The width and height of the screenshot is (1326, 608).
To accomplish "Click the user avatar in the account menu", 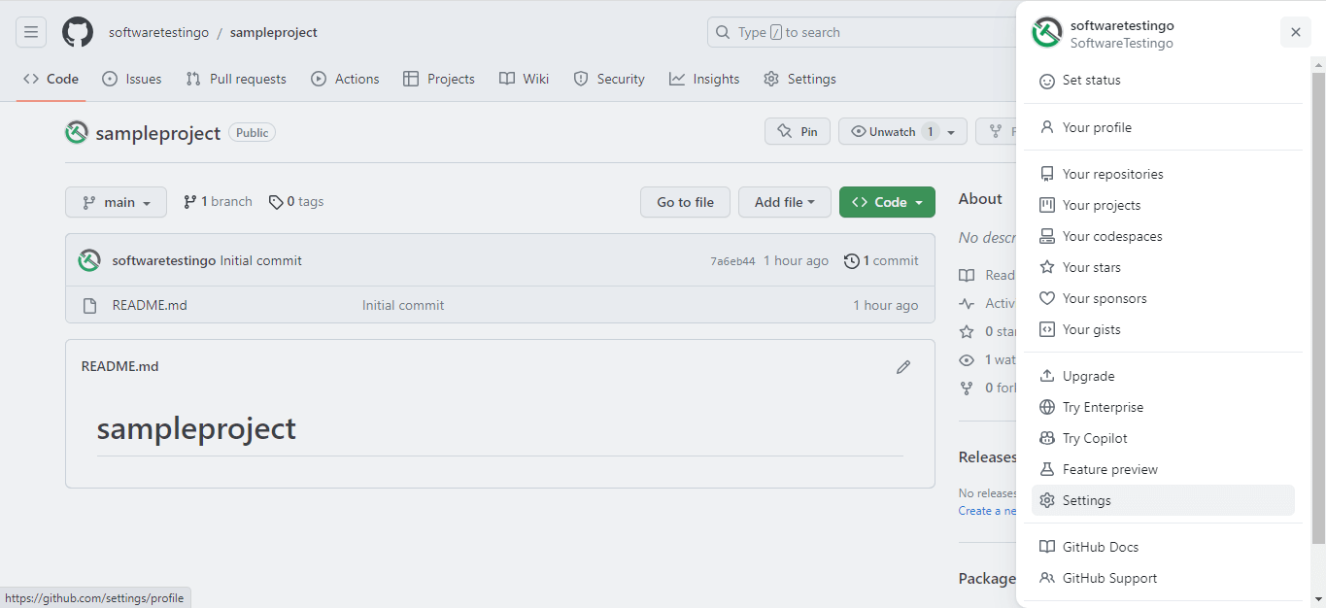I will tap(1047, 33).
